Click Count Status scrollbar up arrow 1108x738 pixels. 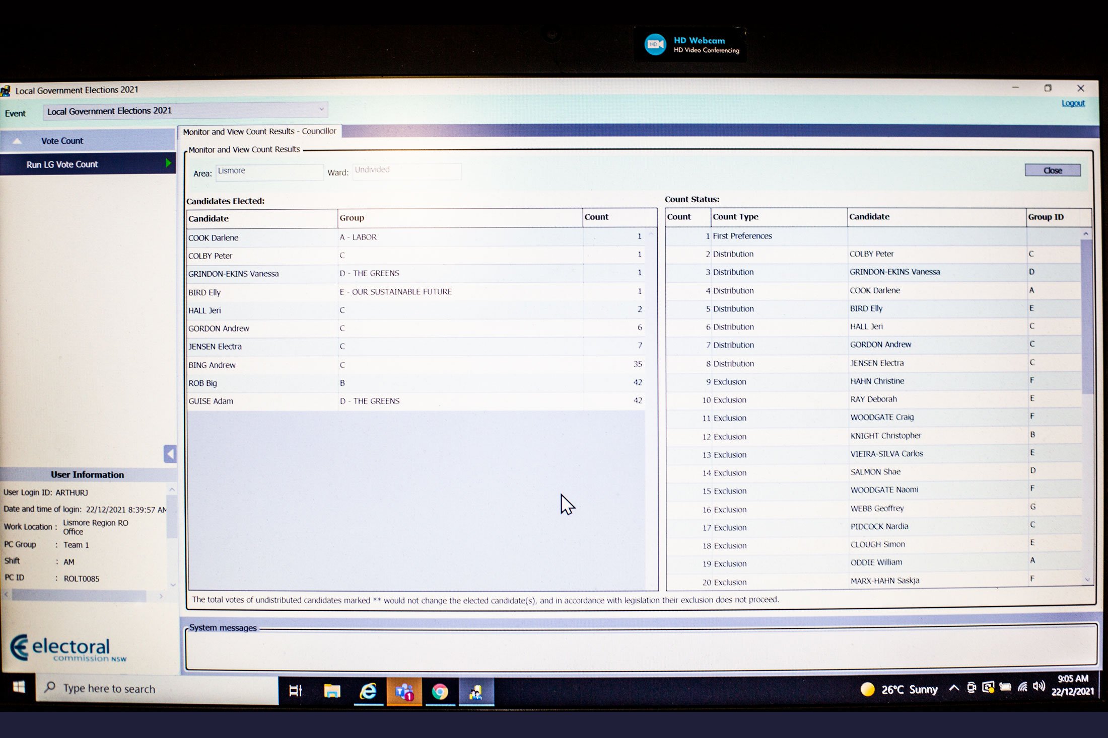1086,234
